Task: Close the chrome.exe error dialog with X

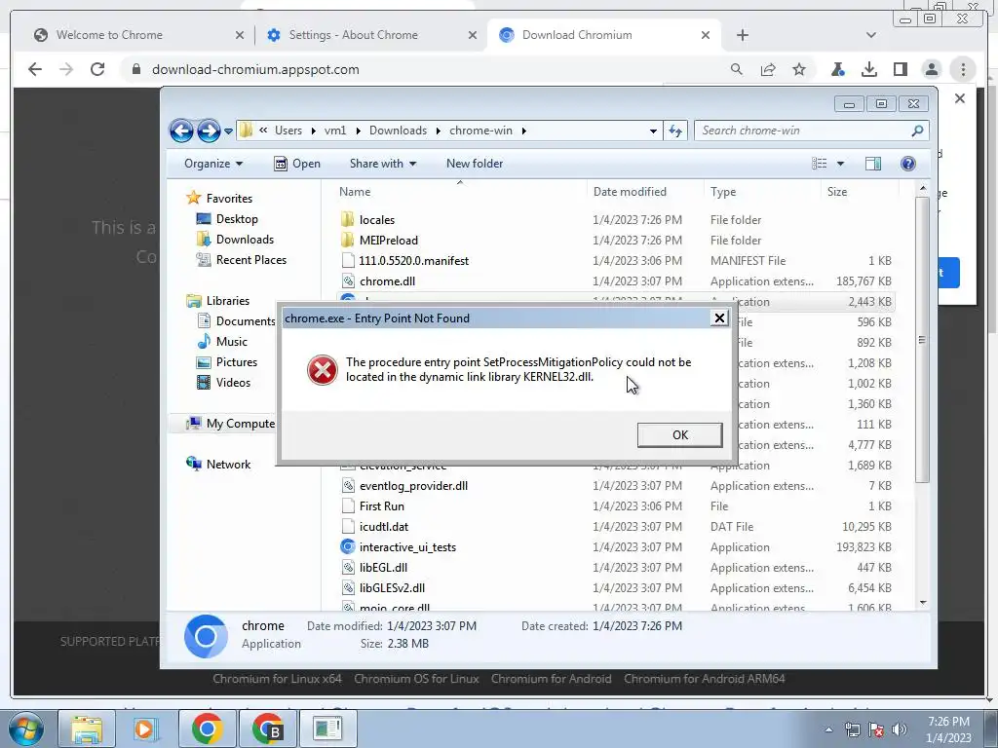Action: pyautogui.click(x=719, y=318)
